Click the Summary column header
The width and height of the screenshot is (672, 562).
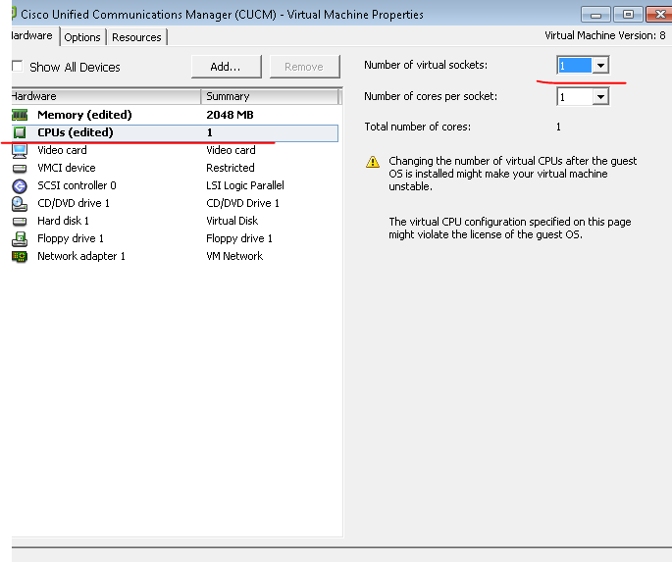[x=270, y=96]
